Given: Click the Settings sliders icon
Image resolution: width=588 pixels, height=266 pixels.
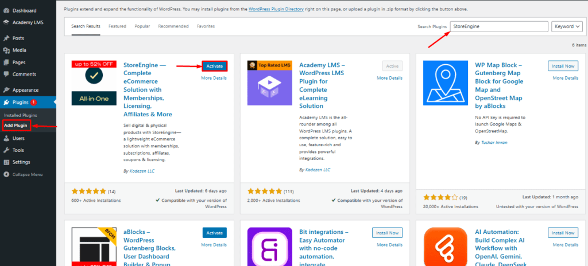Looking at the screenshot, I should [6, 162].
